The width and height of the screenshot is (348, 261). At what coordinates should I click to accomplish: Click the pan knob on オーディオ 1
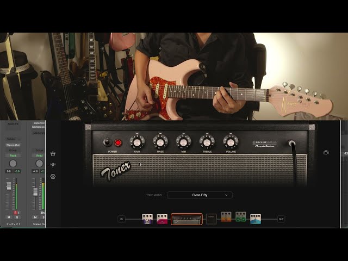click(13, 164)
